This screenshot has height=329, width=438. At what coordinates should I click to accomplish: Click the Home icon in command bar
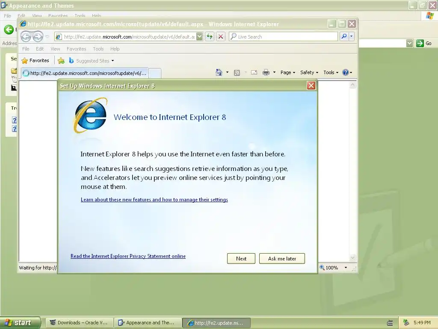point(219,72)
